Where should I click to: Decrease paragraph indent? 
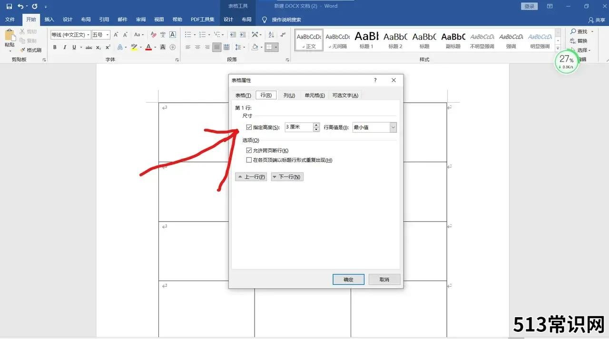[233, 35]
